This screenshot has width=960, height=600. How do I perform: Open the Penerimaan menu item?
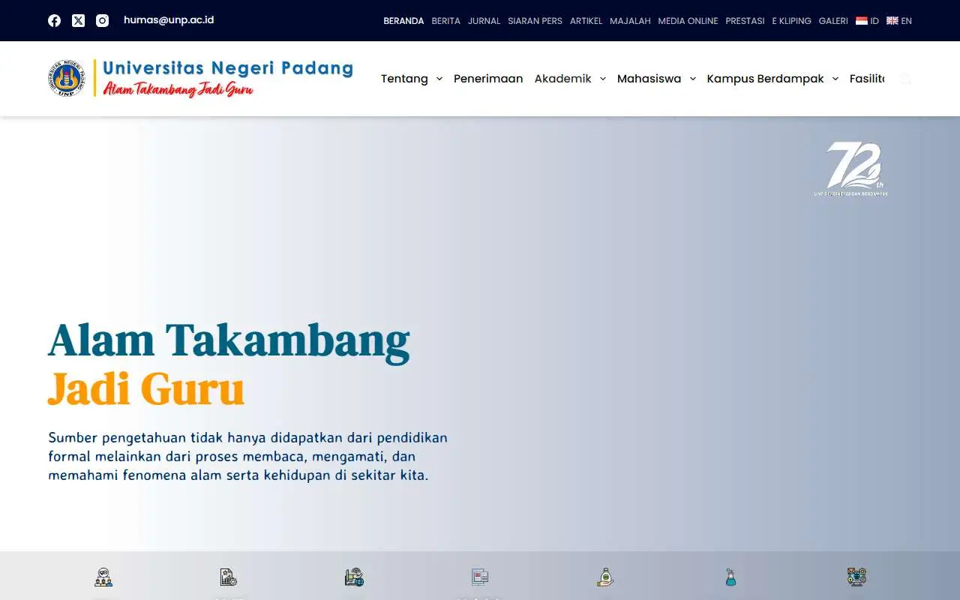(488, 79)
